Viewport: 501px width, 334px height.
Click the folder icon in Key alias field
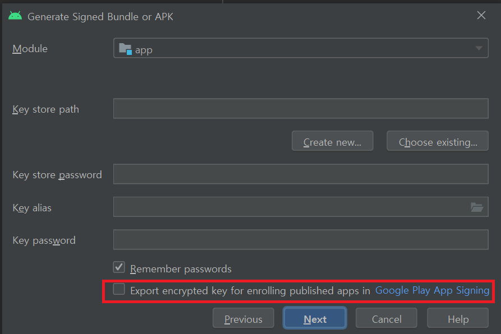coord(477,207)
